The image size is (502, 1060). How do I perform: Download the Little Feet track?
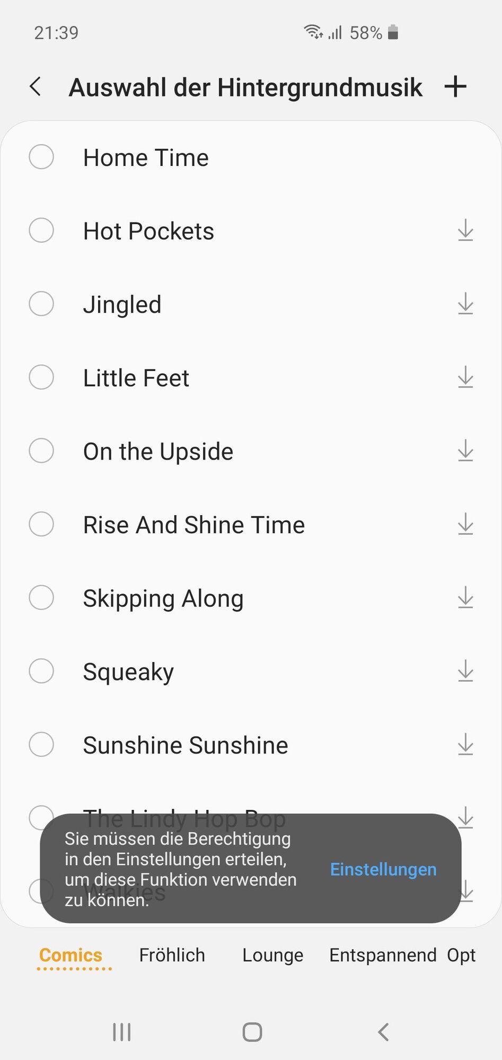(465, 377)
